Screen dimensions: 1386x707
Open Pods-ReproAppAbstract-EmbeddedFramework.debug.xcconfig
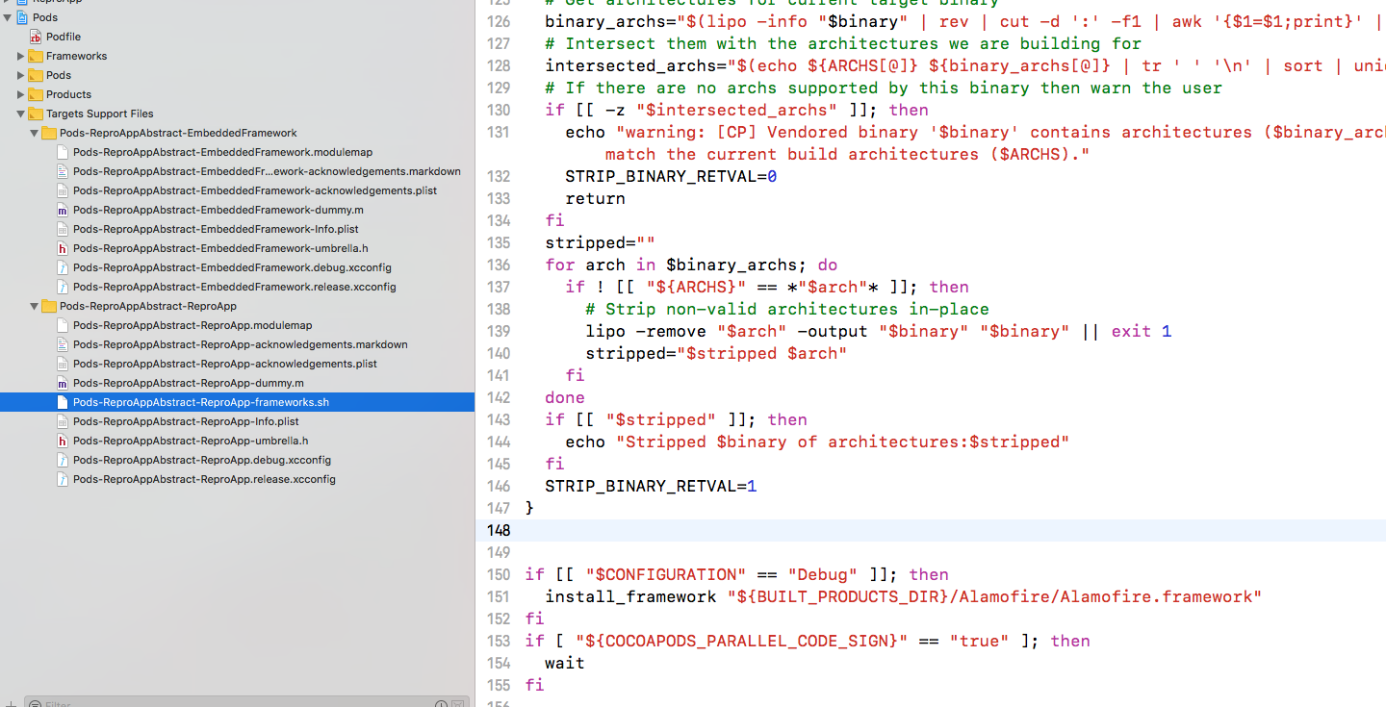[232, 267]
